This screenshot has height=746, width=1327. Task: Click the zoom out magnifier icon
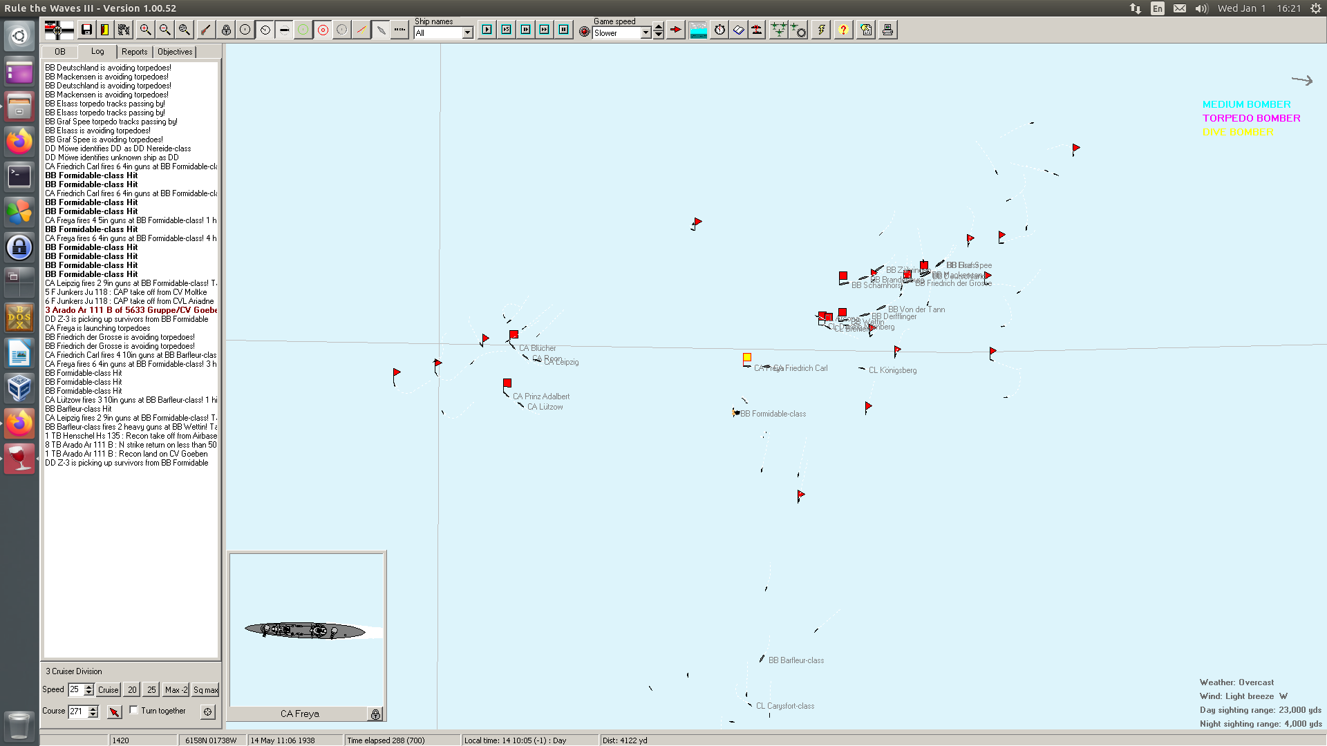point(164,30)
